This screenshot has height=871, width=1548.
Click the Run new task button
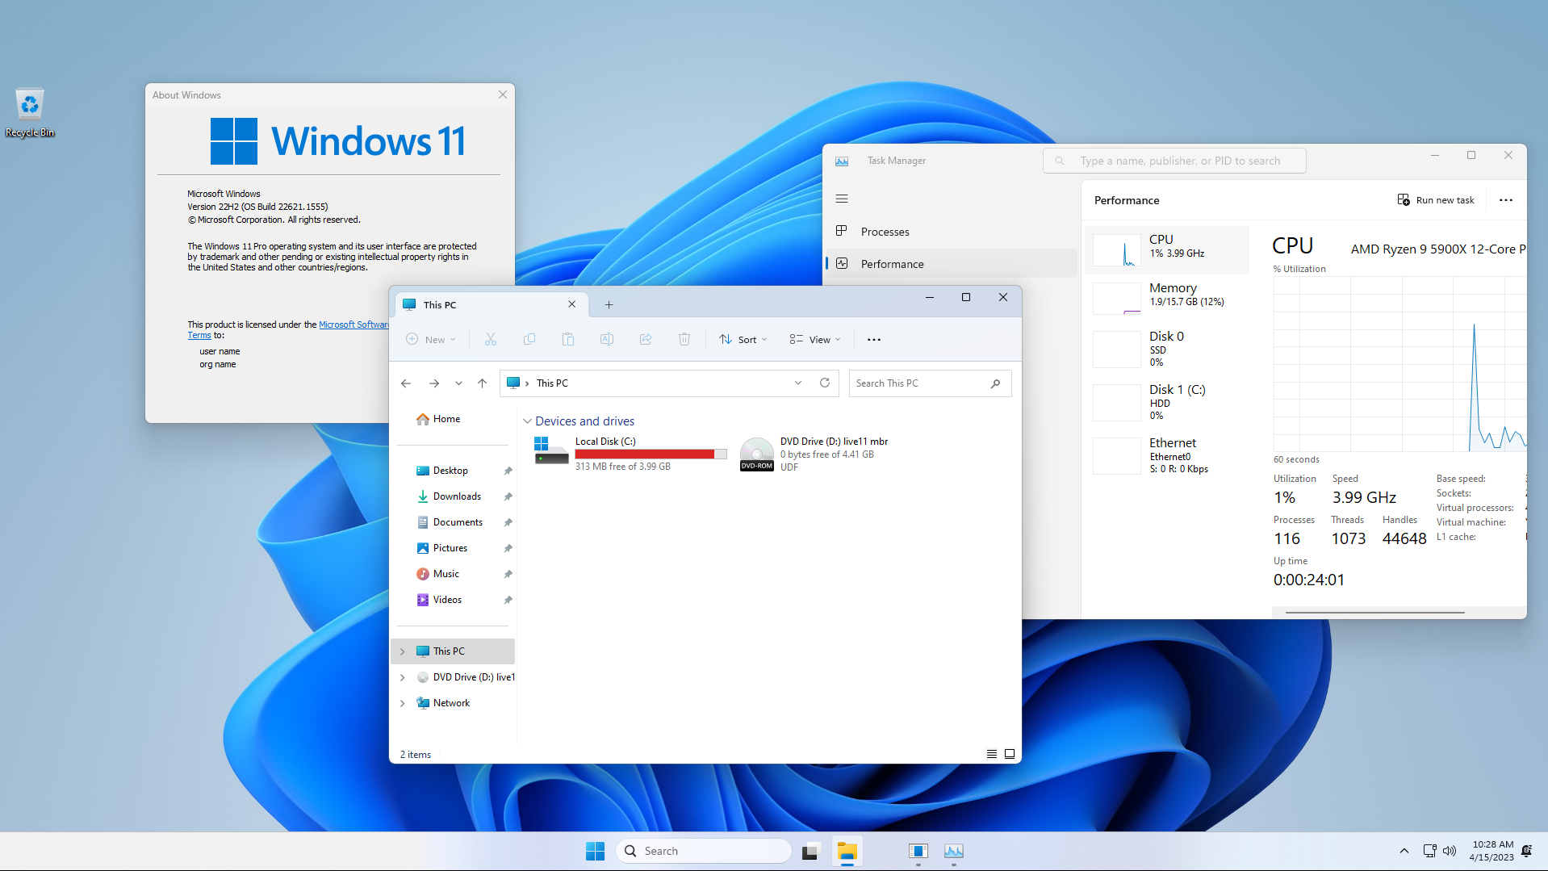point(1436,199)
